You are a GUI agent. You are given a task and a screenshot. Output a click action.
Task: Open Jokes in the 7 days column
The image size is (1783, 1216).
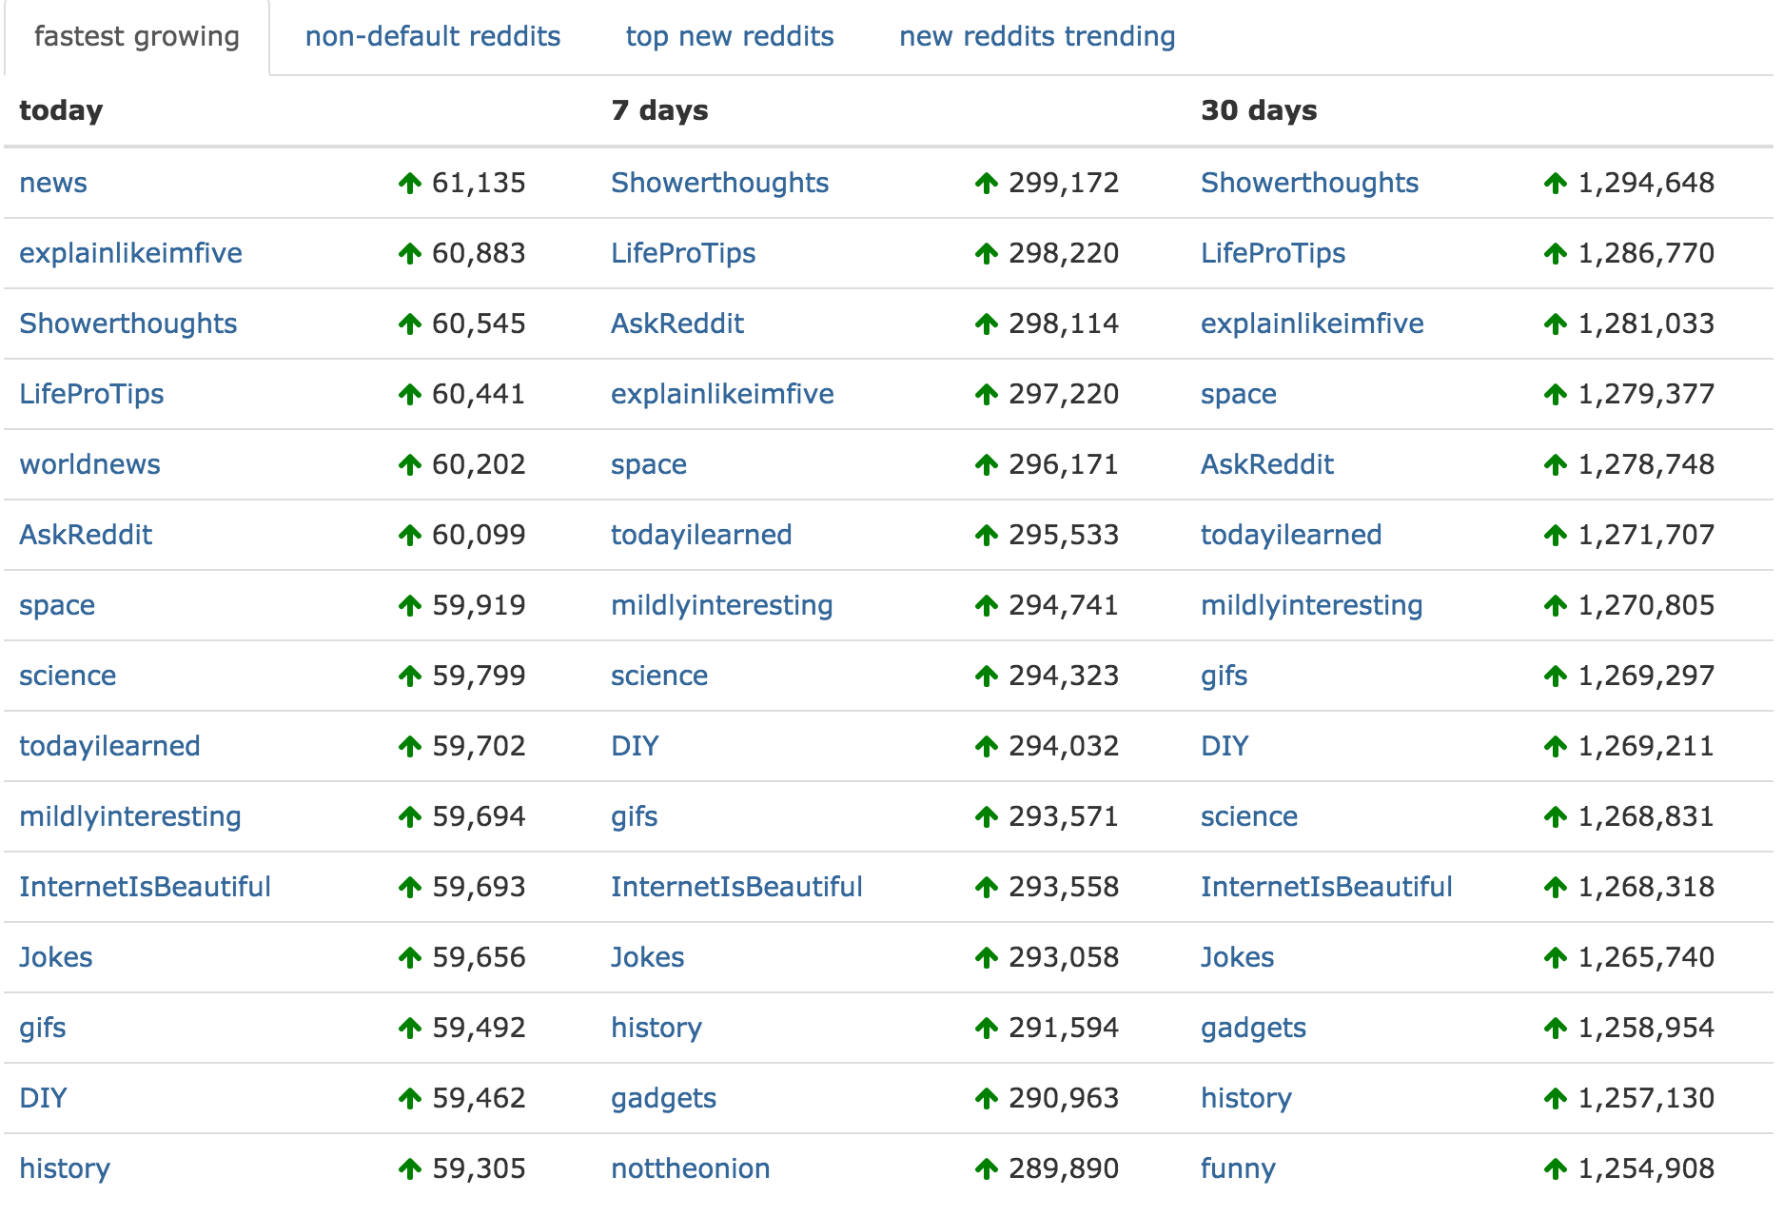coord(648,957)
